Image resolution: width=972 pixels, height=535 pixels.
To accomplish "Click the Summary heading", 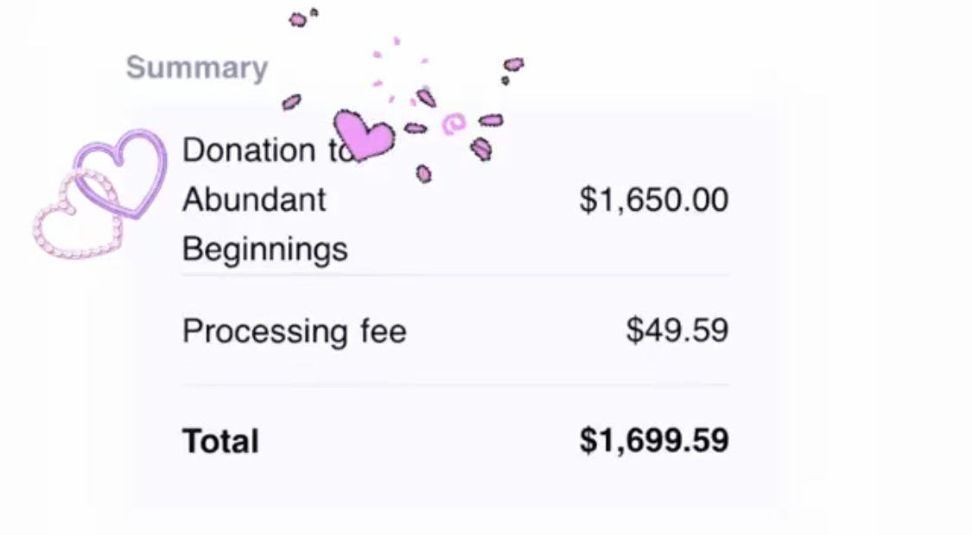I will [197, 67].
